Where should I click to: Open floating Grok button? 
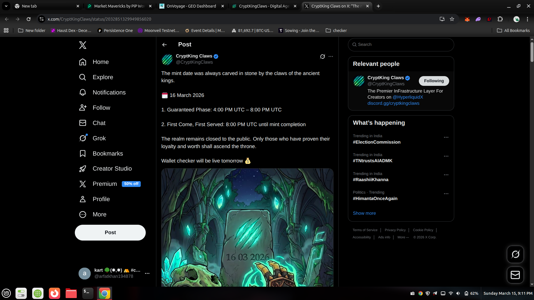[x=515, y=254]
